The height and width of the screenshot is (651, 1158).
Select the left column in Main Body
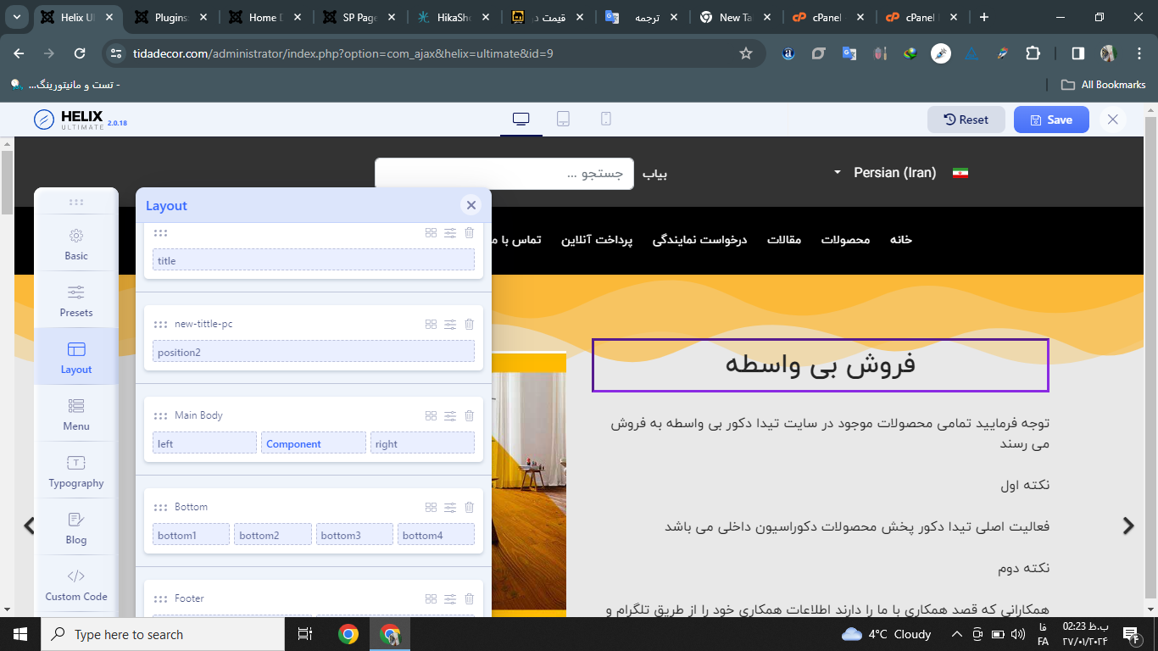pos(204,443)
